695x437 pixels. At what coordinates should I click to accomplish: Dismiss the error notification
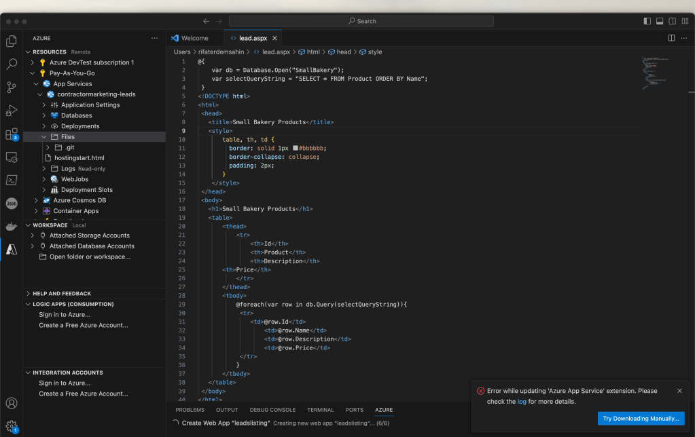point(679,390)
